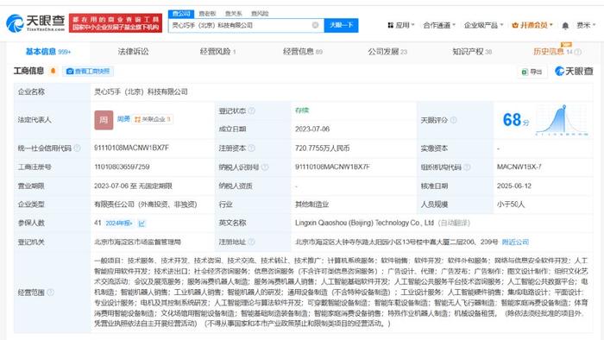
Task: Open the 企业级产品 dropdown
Action: pos(483,25)
